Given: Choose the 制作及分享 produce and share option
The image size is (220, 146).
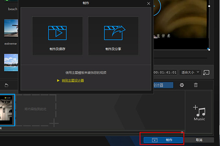Looking at the screenshot, I should [x=113, y=36].
